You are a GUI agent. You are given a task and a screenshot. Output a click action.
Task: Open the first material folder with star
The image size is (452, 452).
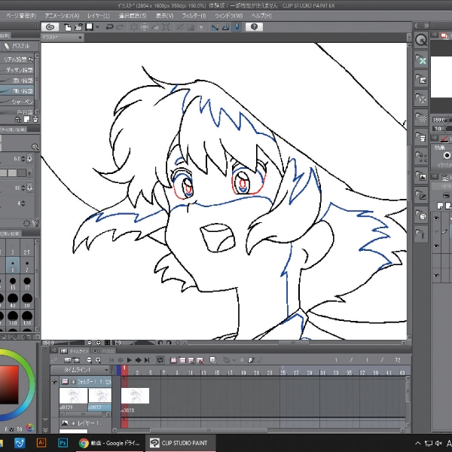point(421,59)
